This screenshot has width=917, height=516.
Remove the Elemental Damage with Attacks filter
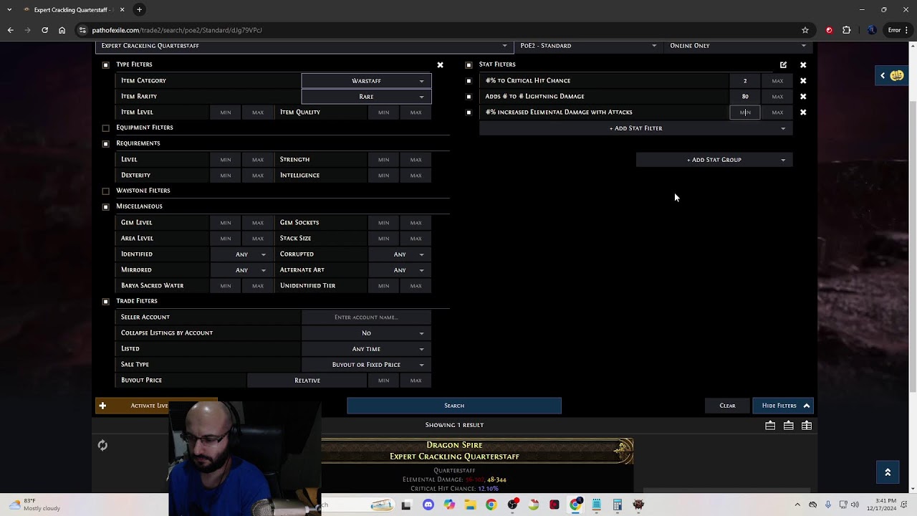coord(803,112)
